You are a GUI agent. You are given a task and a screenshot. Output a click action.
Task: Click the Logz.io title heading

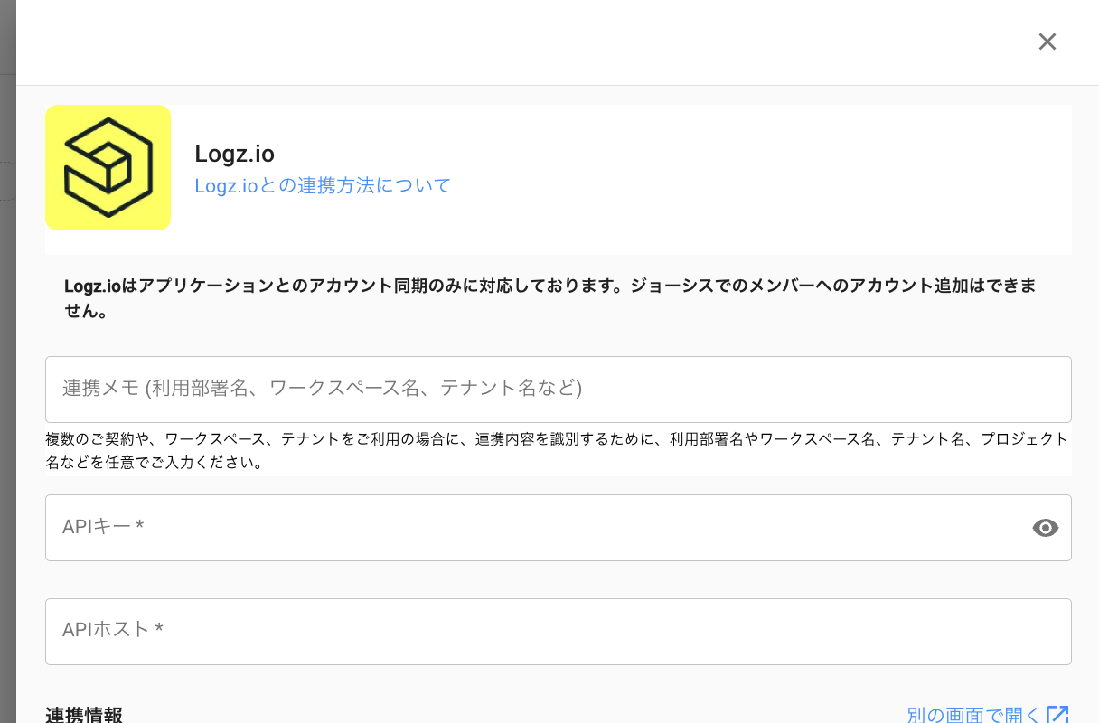click(234, 154)
